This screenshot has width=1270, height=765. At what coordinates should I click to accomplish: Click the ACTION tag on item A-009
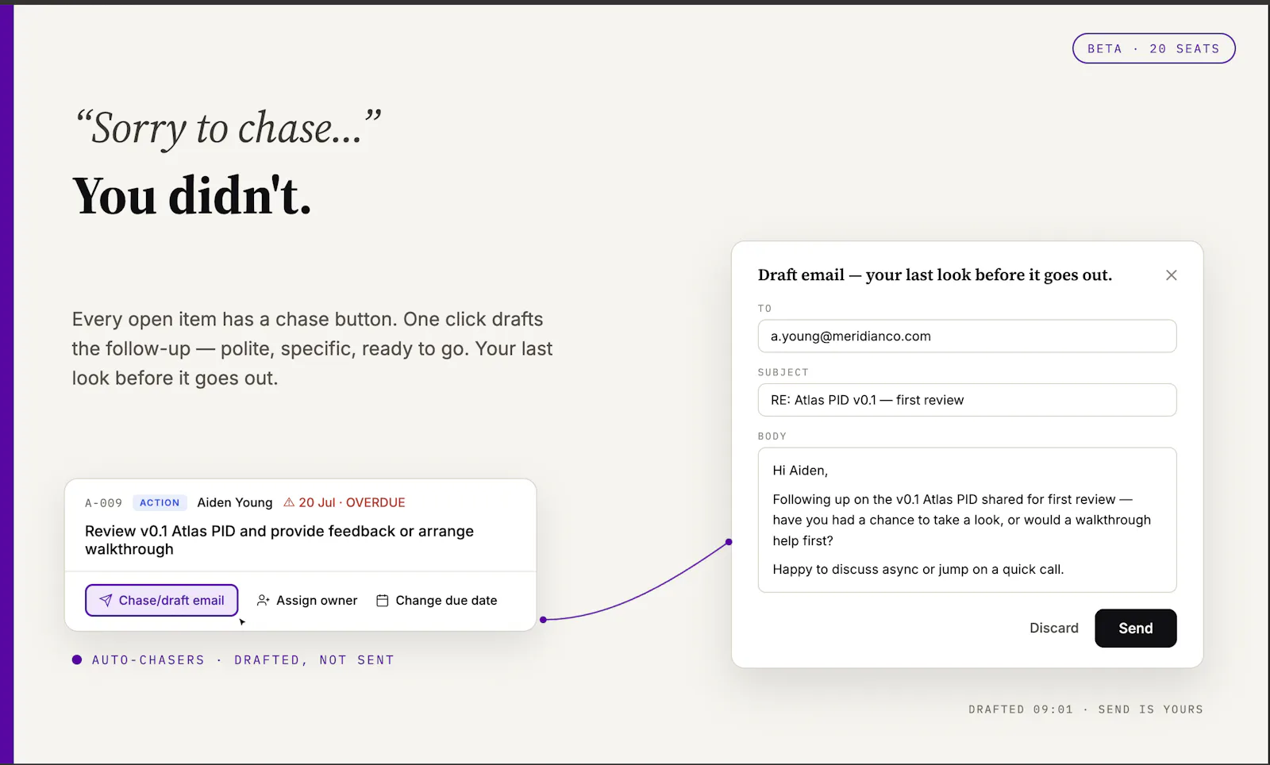click(x=160, y=502)
